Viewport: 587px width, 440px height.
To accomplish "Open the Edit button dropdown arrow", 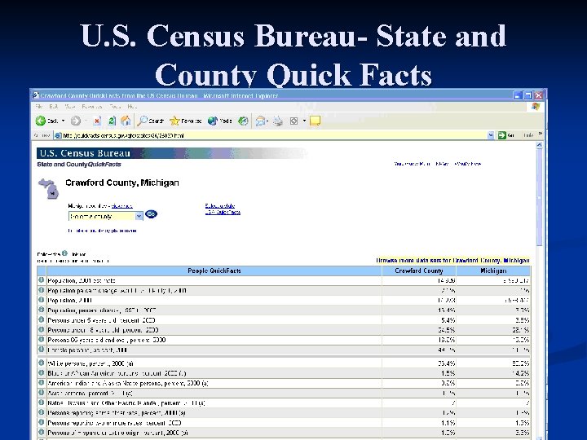I will coord(304,121).
